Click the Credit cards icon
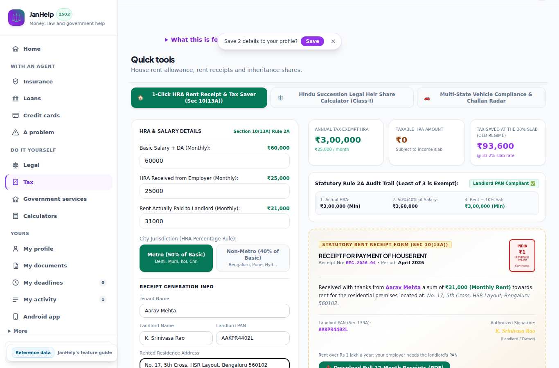The height and width of the screenshot is (368, 559). [x=16, y=115]
